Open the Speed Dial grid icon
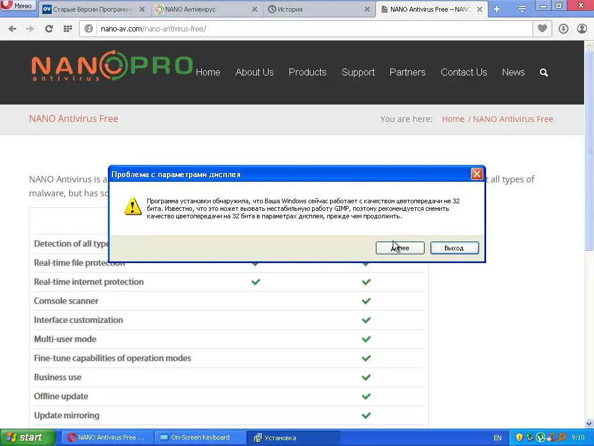The width and height of the screenshot is (594, 446). [68, 29]
